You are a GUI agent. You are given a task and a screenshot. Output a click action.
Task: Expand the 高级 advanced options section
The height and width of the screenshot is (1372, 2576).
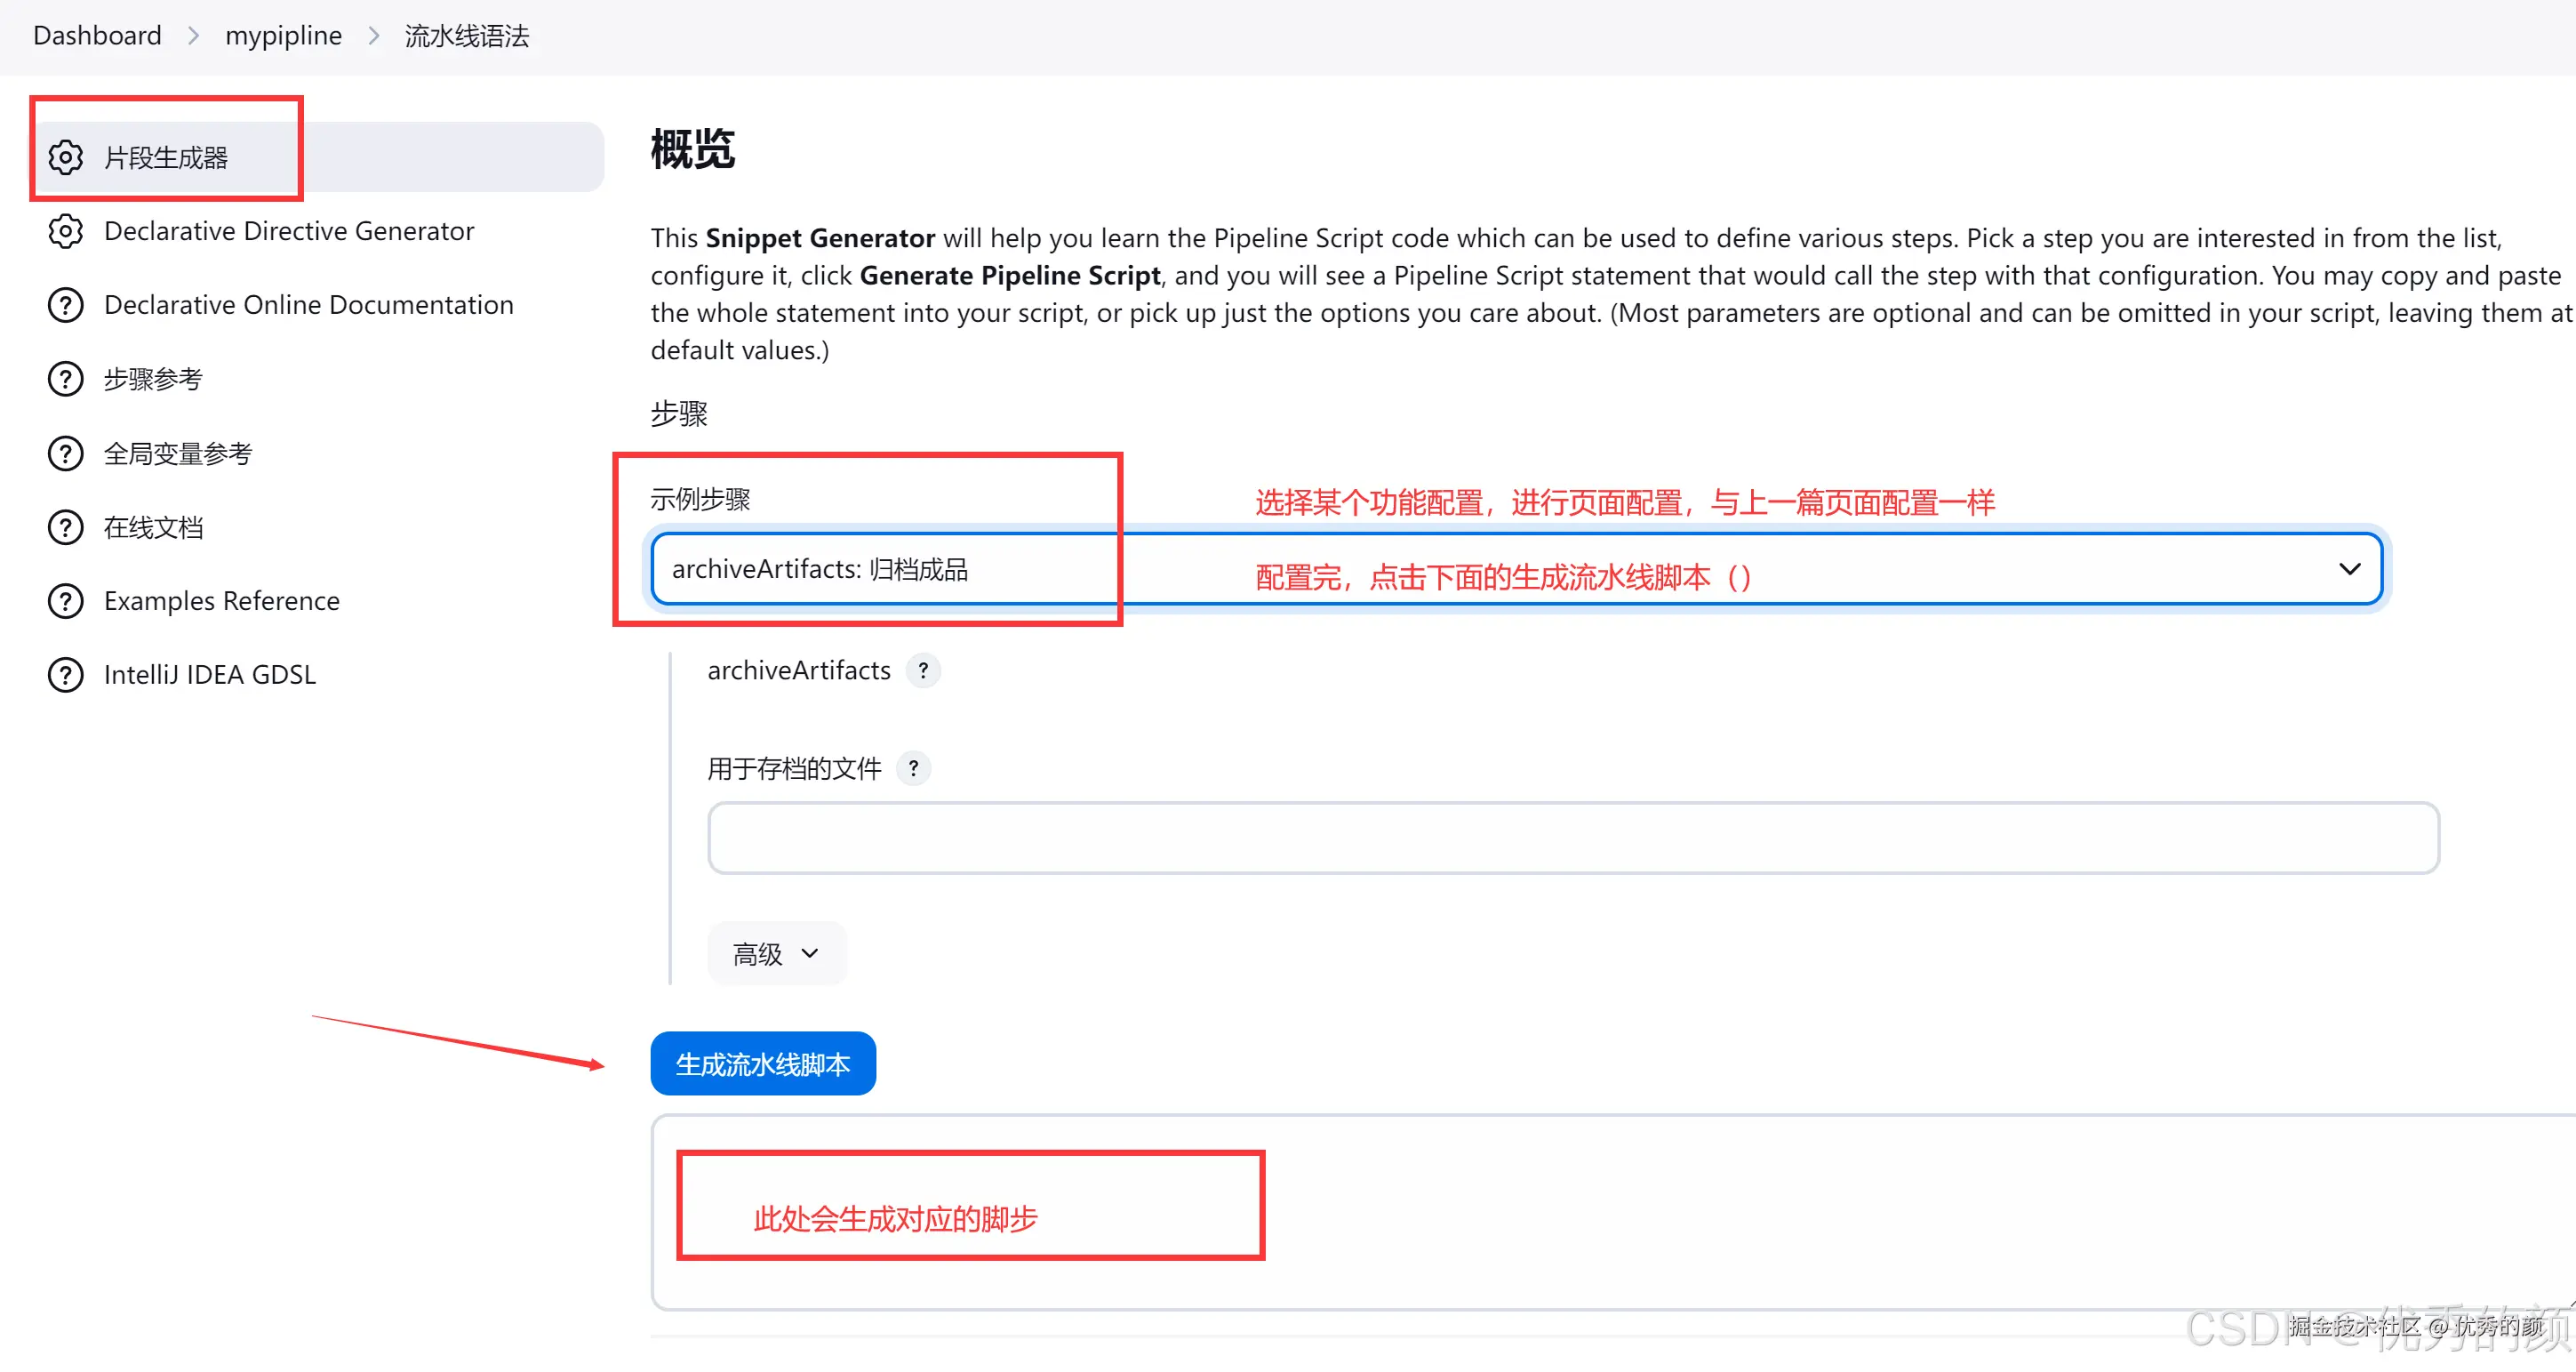pos(776,953)
